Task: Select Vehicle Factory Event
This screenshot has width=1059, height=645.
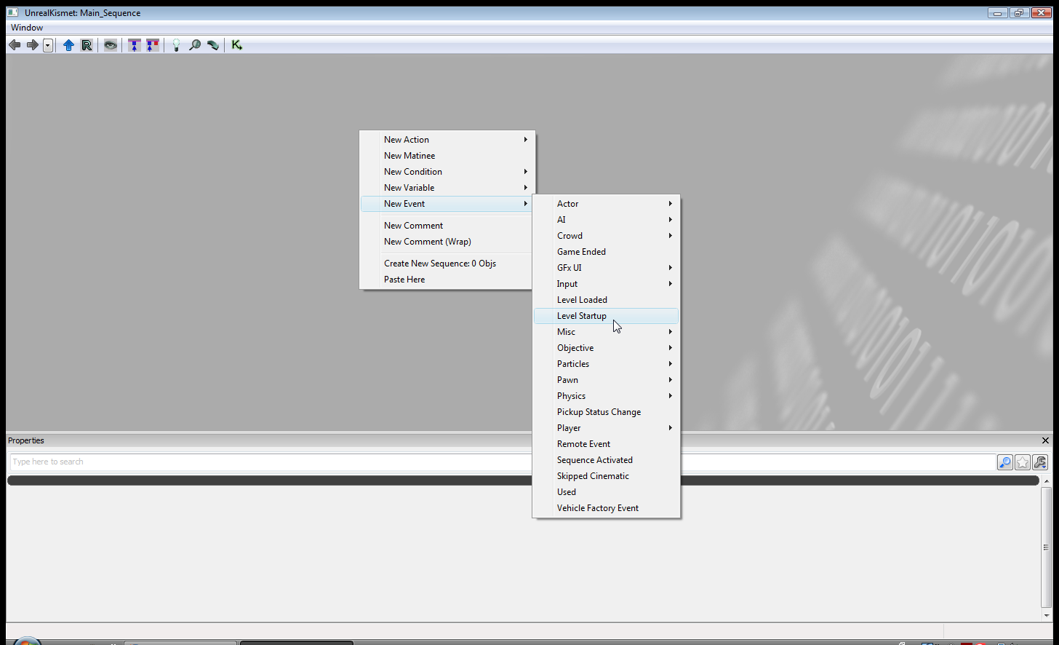Action: click(607, 508)
